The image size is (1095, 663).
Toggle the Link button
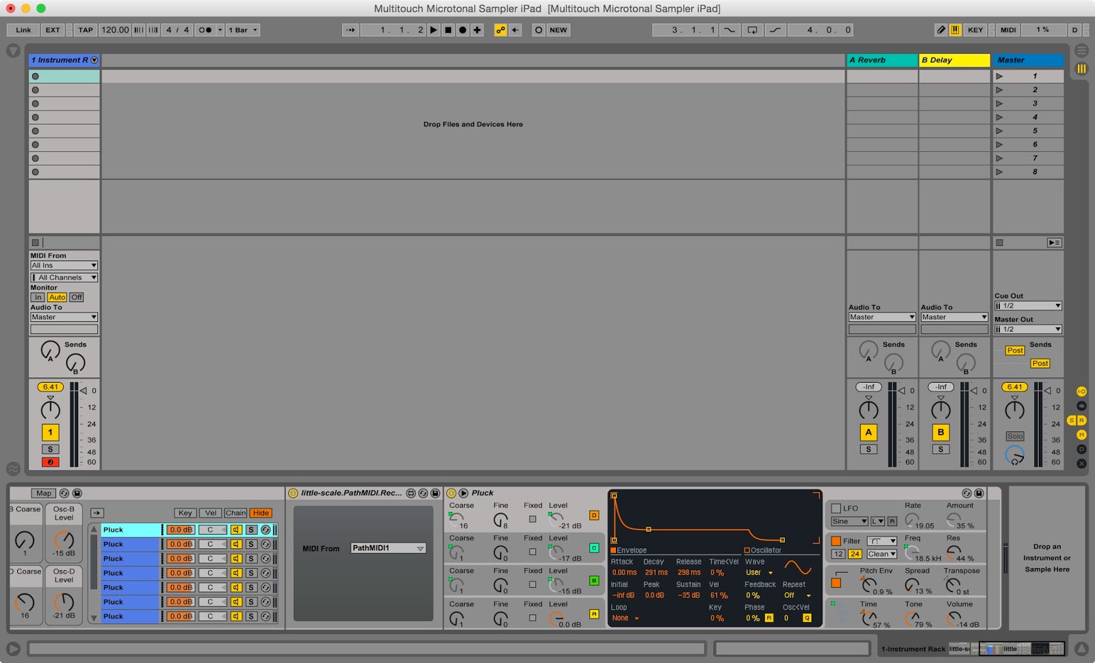tap(23, 30)
